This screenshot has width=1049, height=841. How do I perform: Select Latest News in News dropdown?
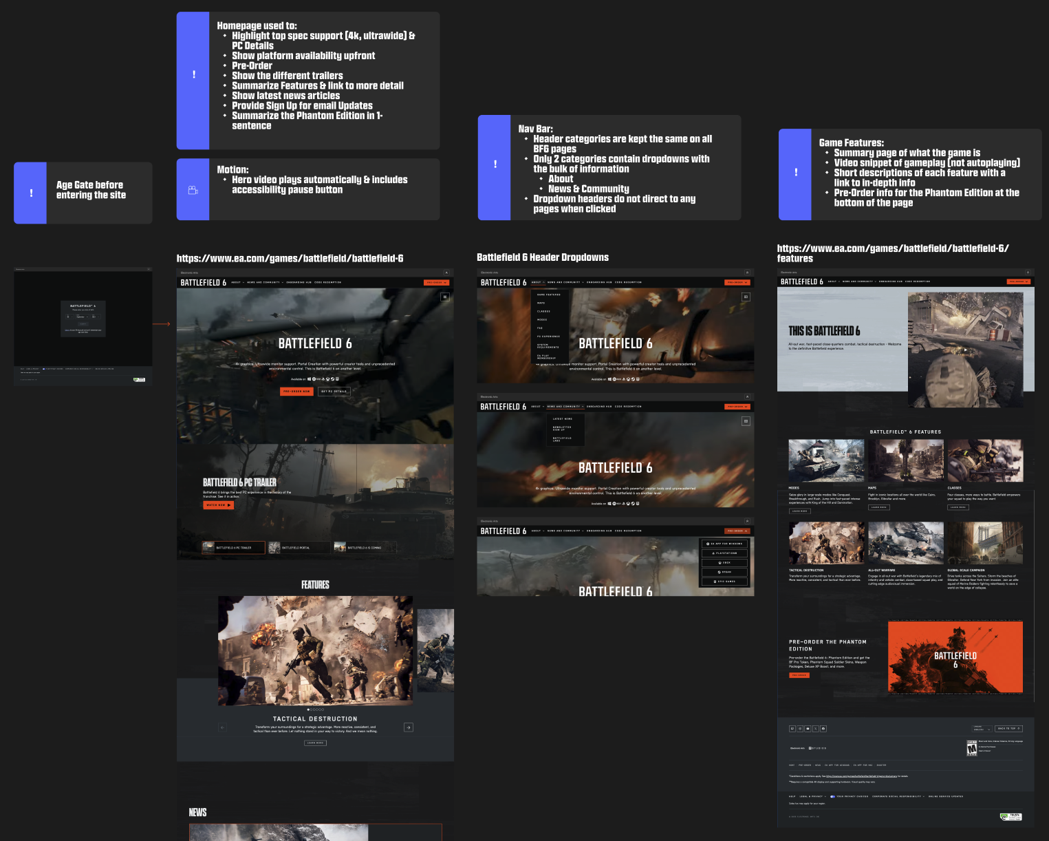[563, 418]
